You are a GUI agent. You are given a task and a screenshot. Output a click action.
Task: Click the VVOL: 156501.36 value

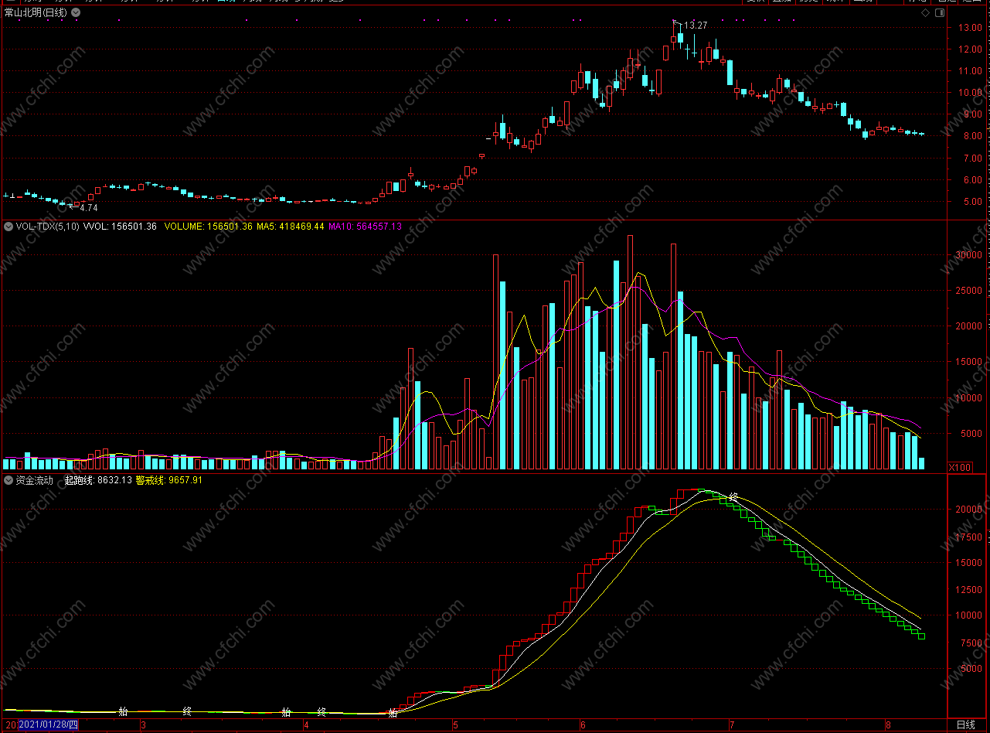click(x=120, y=227)
